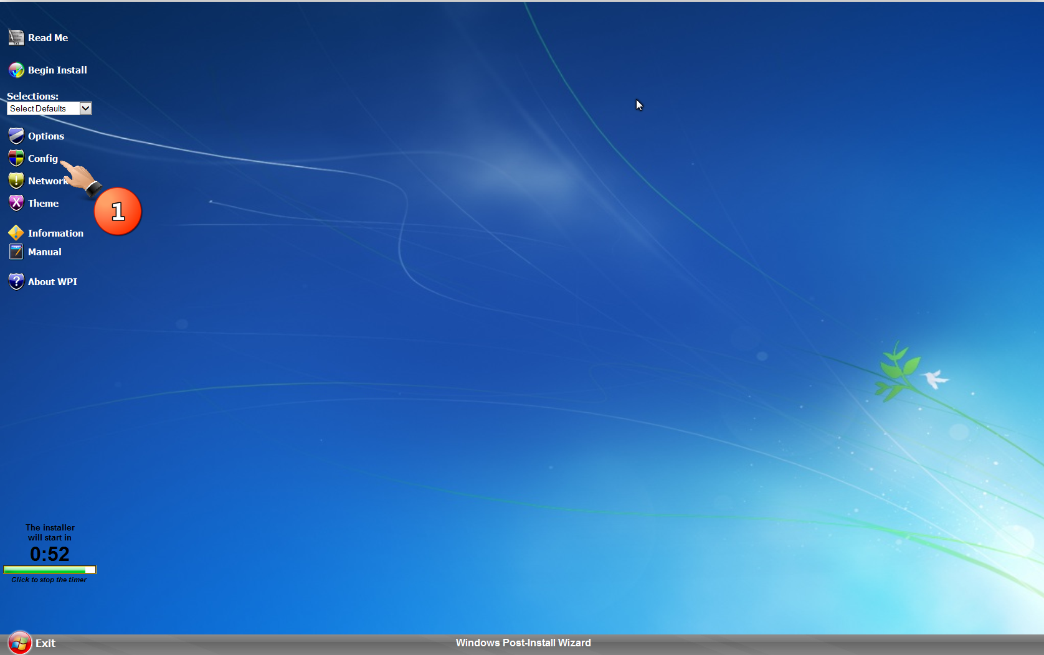Open the Manual menu entry
This screenshot has width=1044, height=655.
[x=45, y=252]
